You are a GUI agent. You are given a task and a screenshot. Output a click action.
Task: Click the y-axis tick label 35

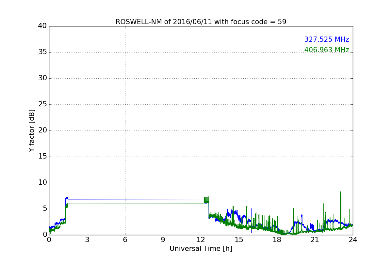(42, 52)
